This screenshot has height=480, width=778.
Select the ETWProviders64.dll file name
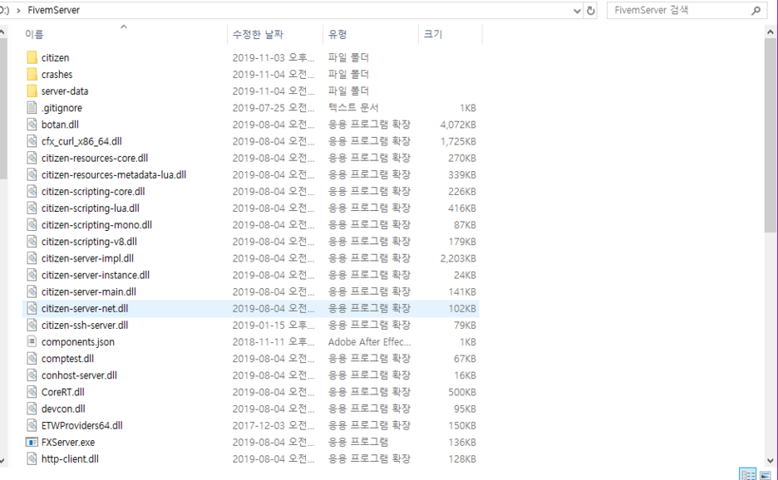point(81,425)
